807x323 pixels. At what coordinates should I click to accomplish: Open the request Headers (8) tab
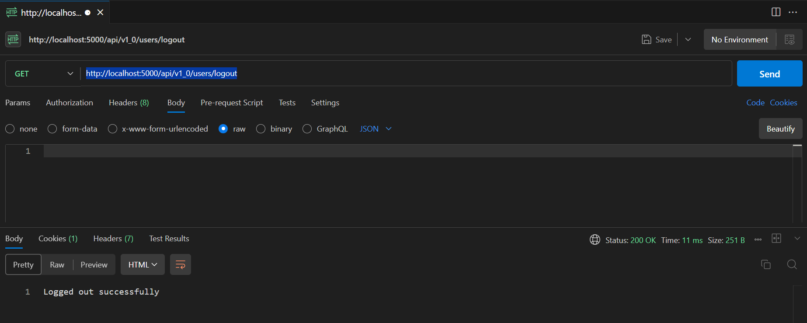[129, 102]
